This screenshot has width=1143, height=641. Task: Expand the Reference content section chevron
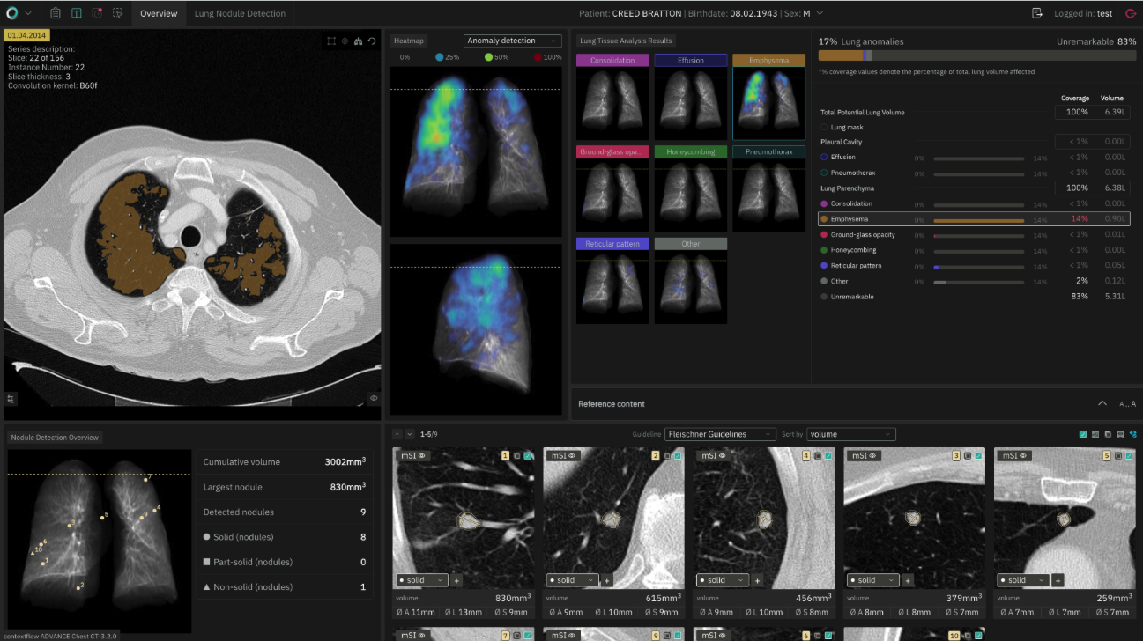click(x=1102, y=403)
